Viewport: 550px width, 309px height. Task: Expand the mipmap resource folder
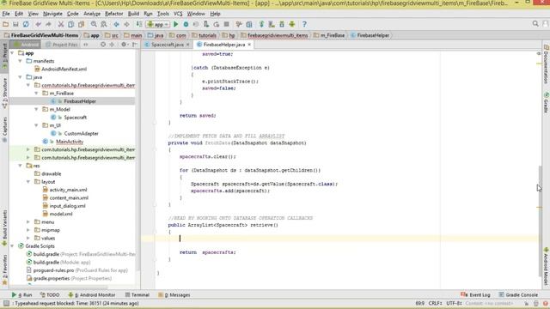tap(28, 230)
